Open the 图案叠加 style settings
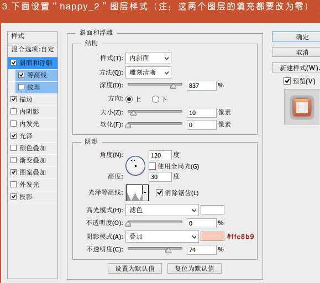Screen dimensions: 320x283 33,172
